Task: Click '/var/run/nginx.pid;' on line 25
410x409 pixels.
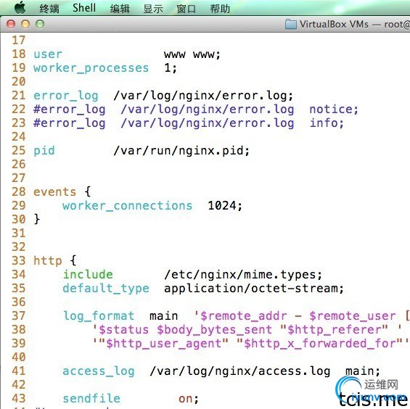Action: coord(181,151)
